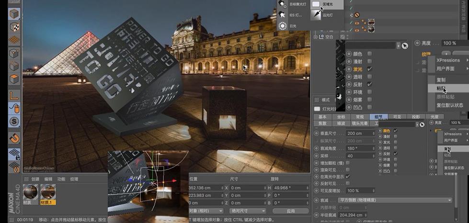Select the 材质 material thumbnail
The width and height of the screenshot is (469, 223).
(x=31, y=194)
